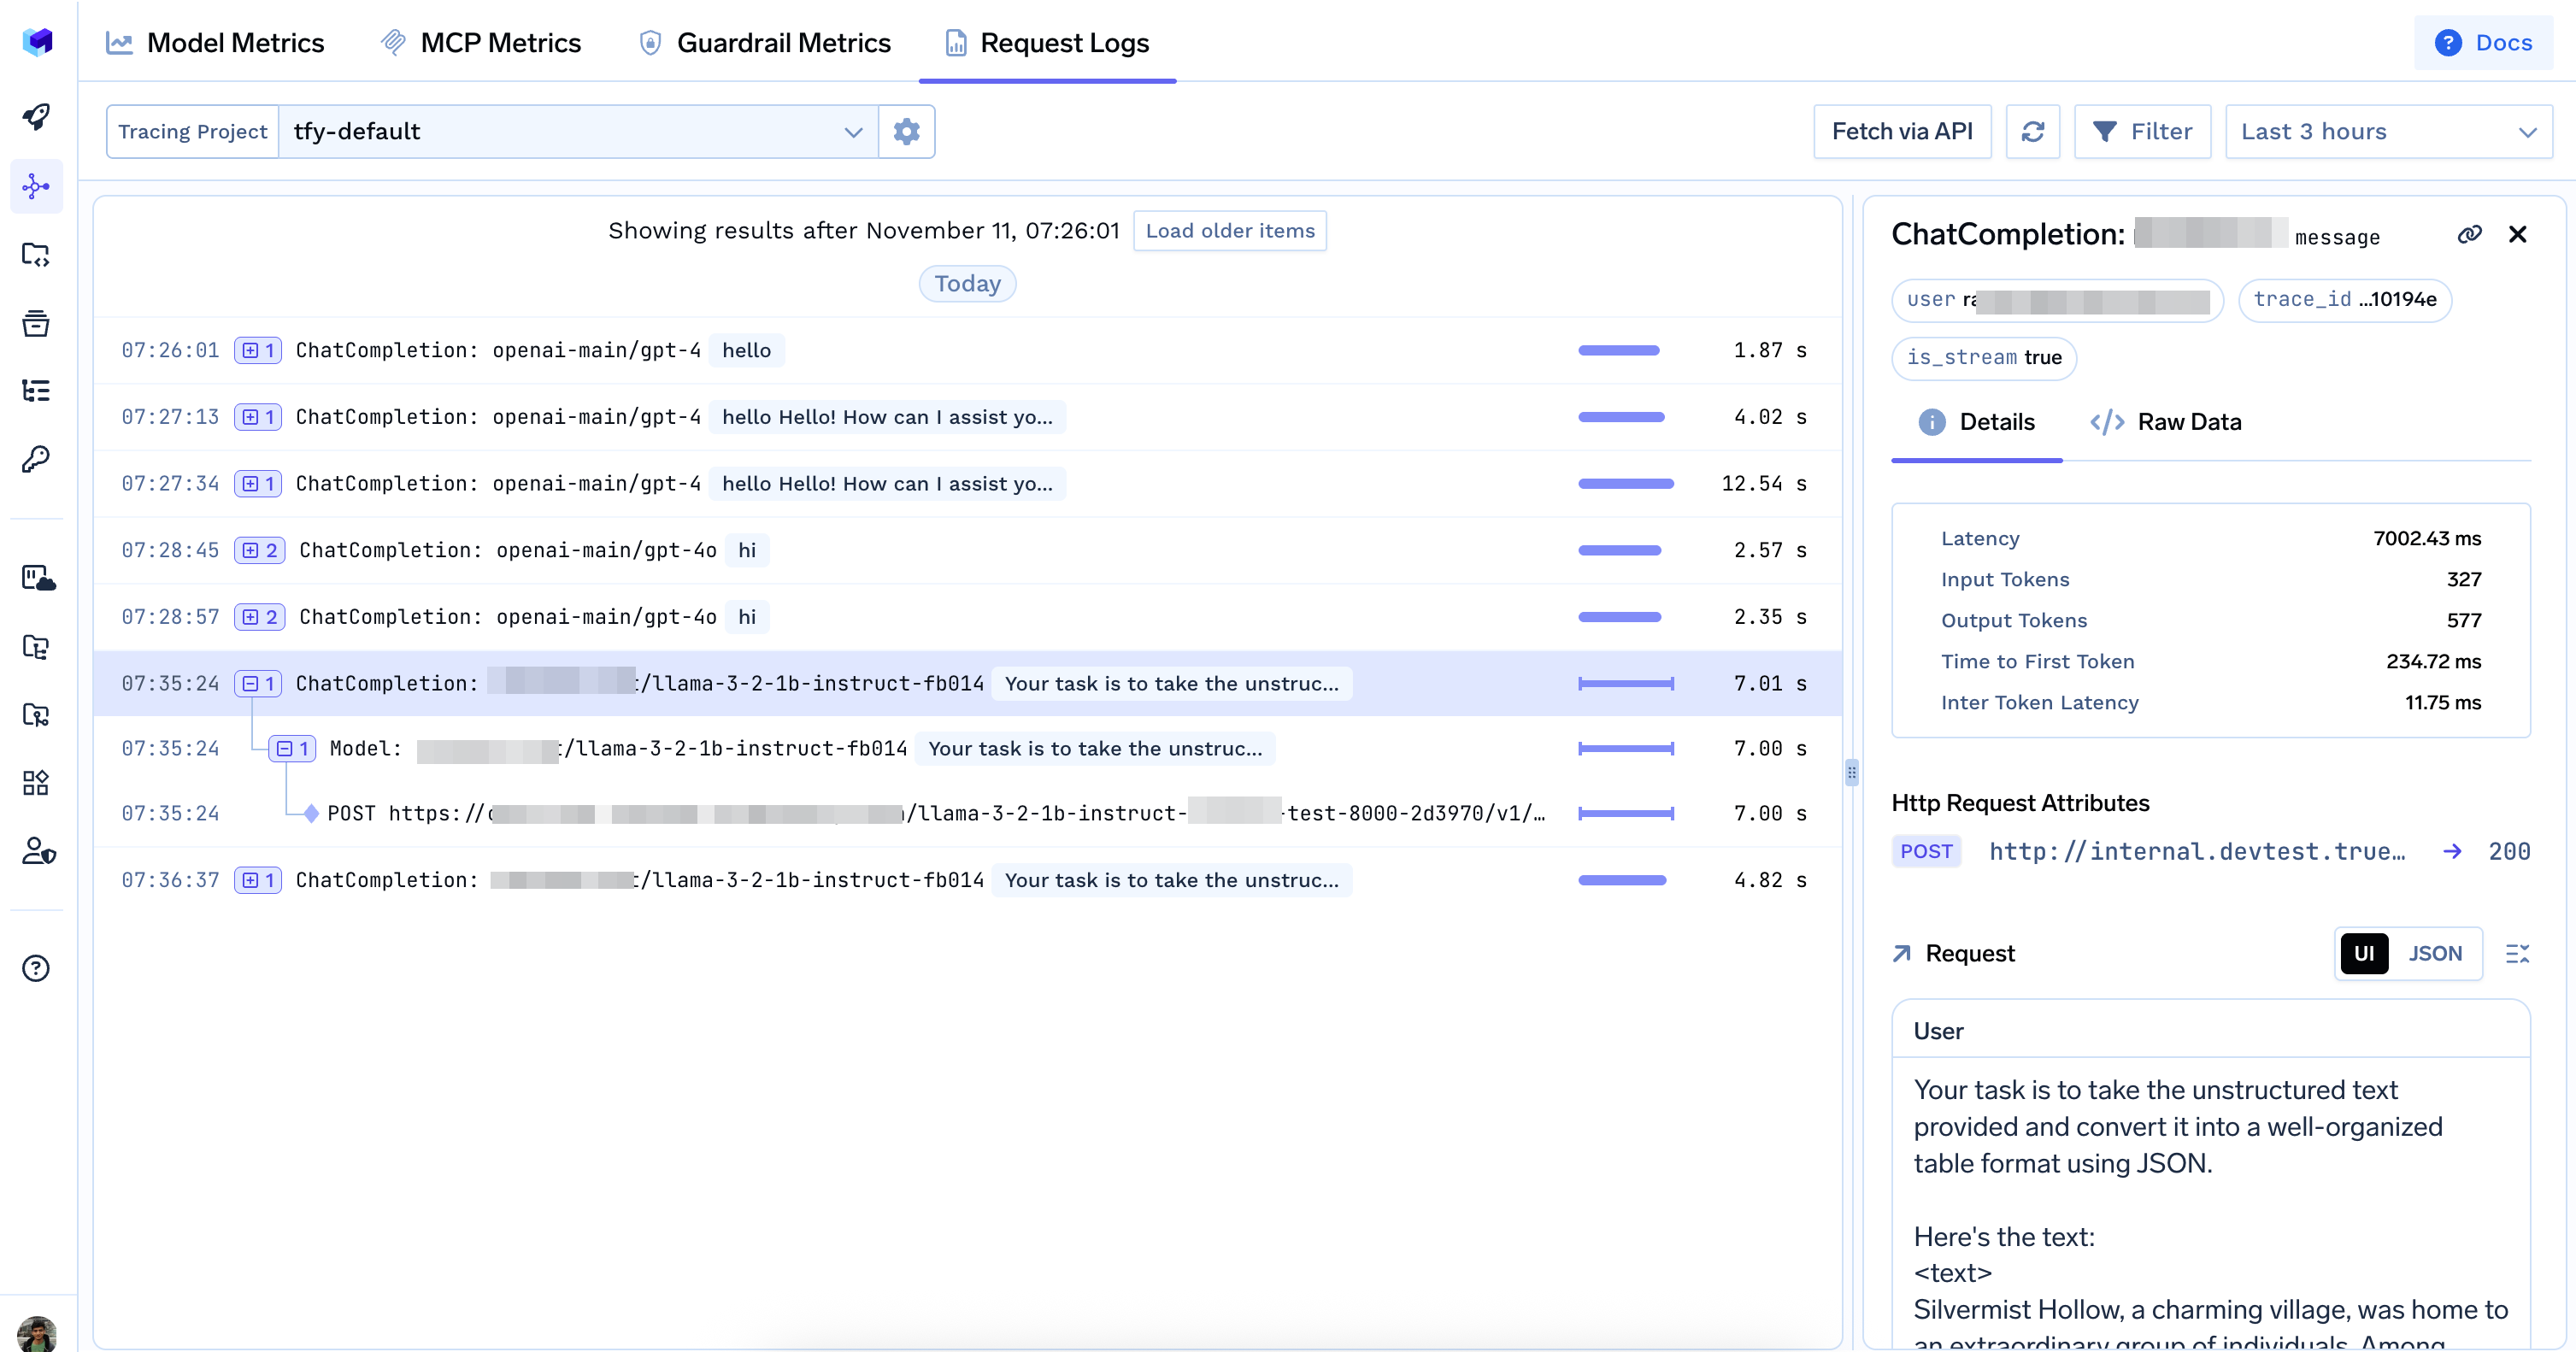Screen dimensions: 2576x1352
Task: Open the user shield icon in the sidebar
Action: 38,850
